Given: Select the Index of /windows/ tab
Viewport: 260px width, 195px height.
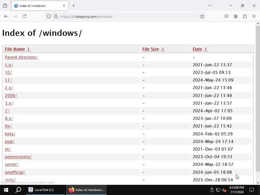Looking at the screenshot, I should [40, 6].
